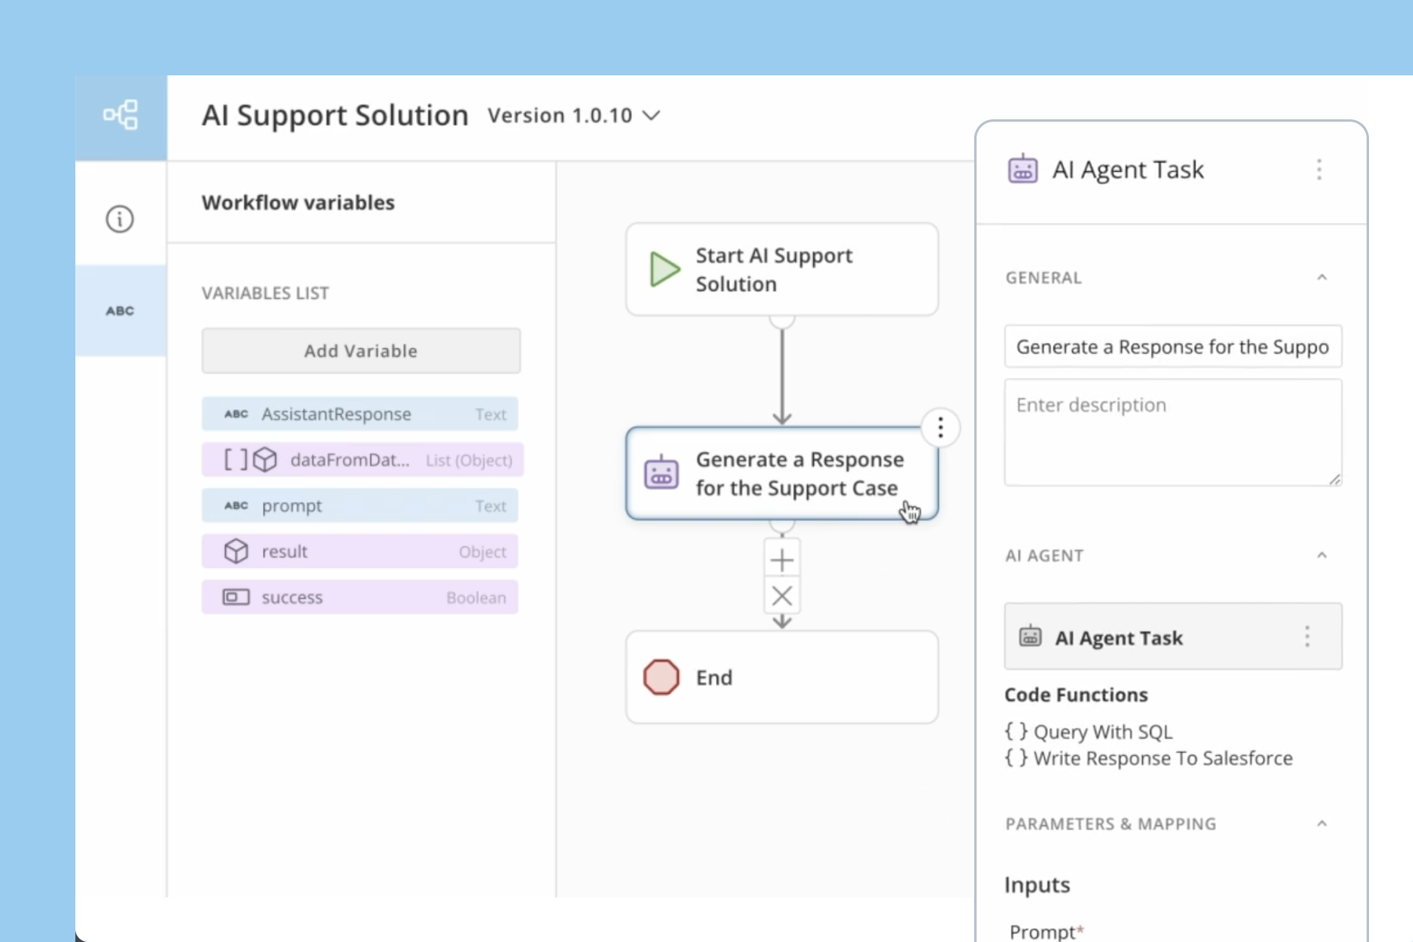Click the list brackets icon beside dataFromDat
Viewport: 1413px width, 942px height.
click(x=236, y=459)
